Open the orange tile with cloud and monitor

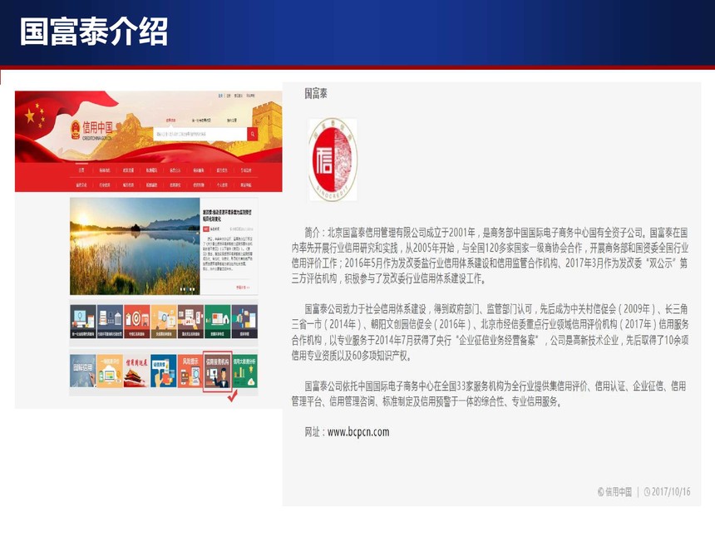click(110, 371)
